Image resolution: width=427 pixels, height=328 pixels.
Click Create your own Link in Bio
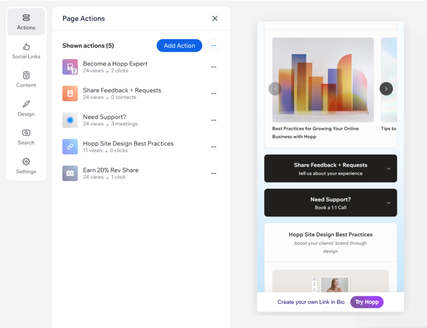click(x=311, y=302)
